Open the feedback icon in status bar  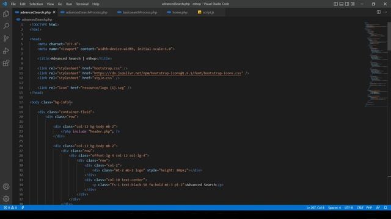[x=378, y=207]
